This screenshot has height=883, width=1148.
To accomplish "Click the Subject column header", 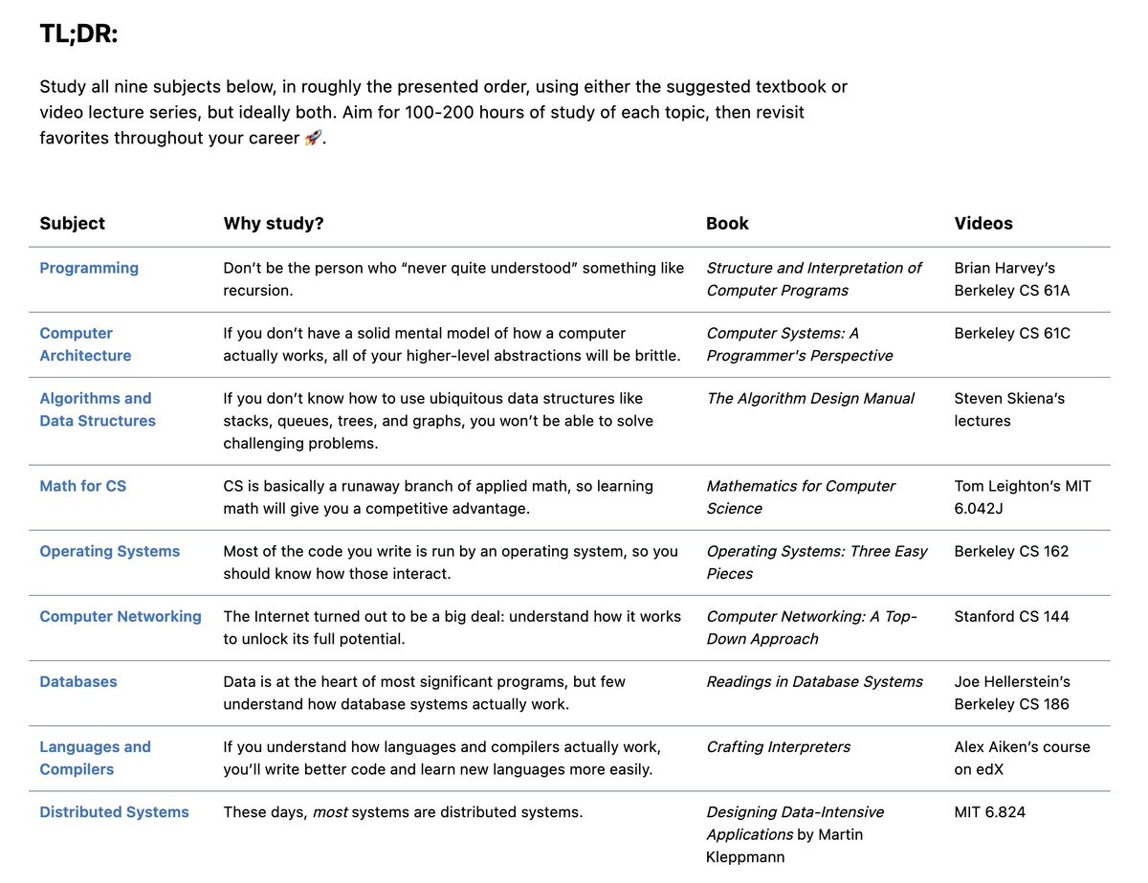I will (73, 223).
